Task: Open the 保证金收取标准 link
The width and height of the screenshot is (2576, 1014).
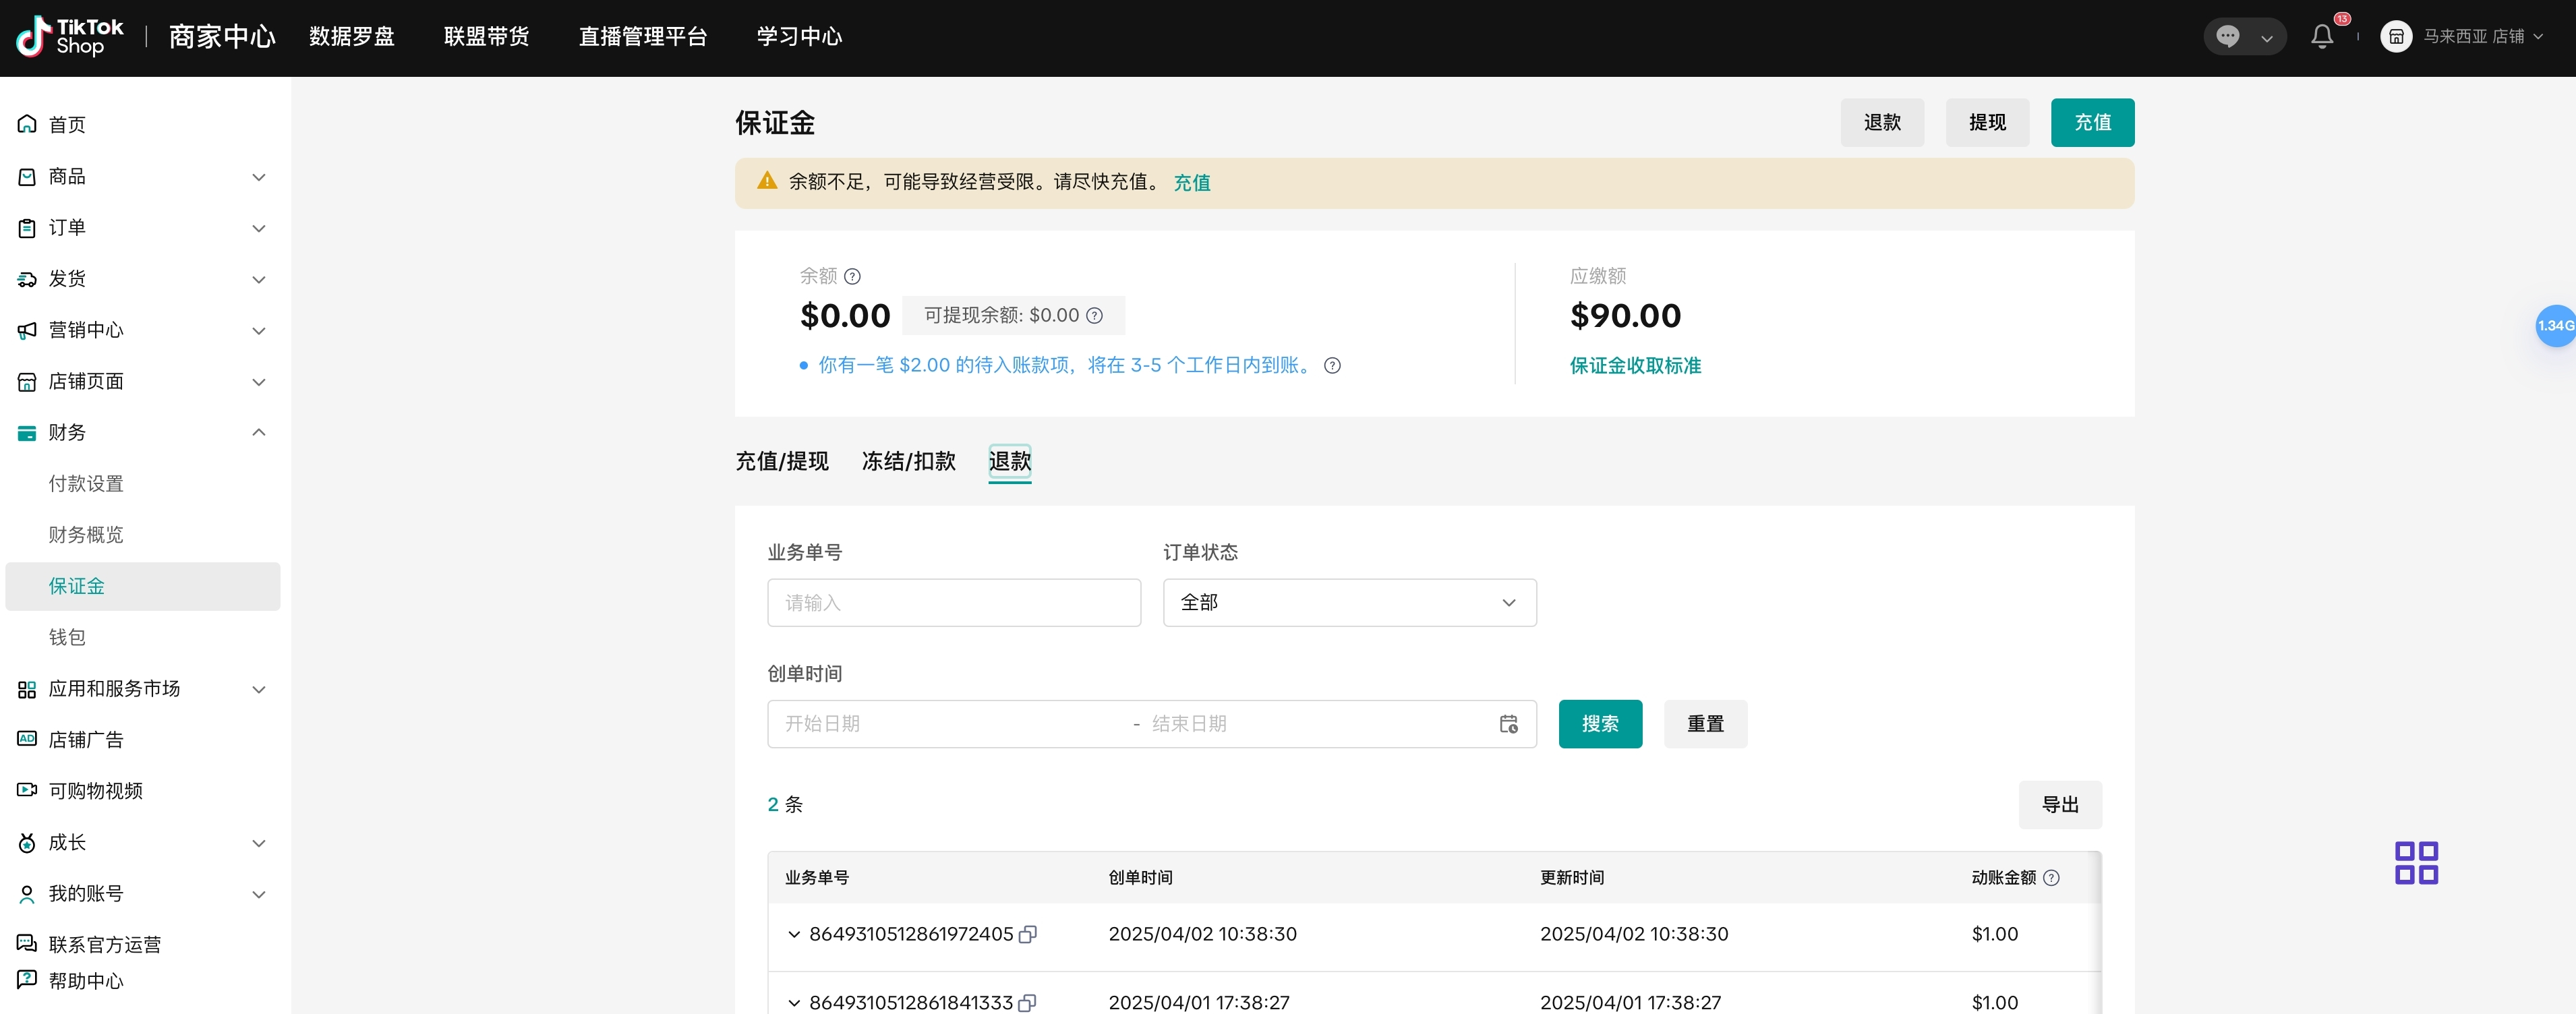Action: [1634, 366]
